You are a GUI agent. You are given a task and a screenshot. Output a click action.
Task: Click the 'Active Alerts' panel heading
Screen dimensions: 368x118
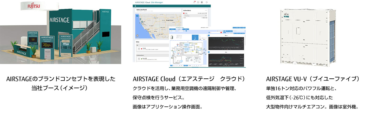coord(187,10)
